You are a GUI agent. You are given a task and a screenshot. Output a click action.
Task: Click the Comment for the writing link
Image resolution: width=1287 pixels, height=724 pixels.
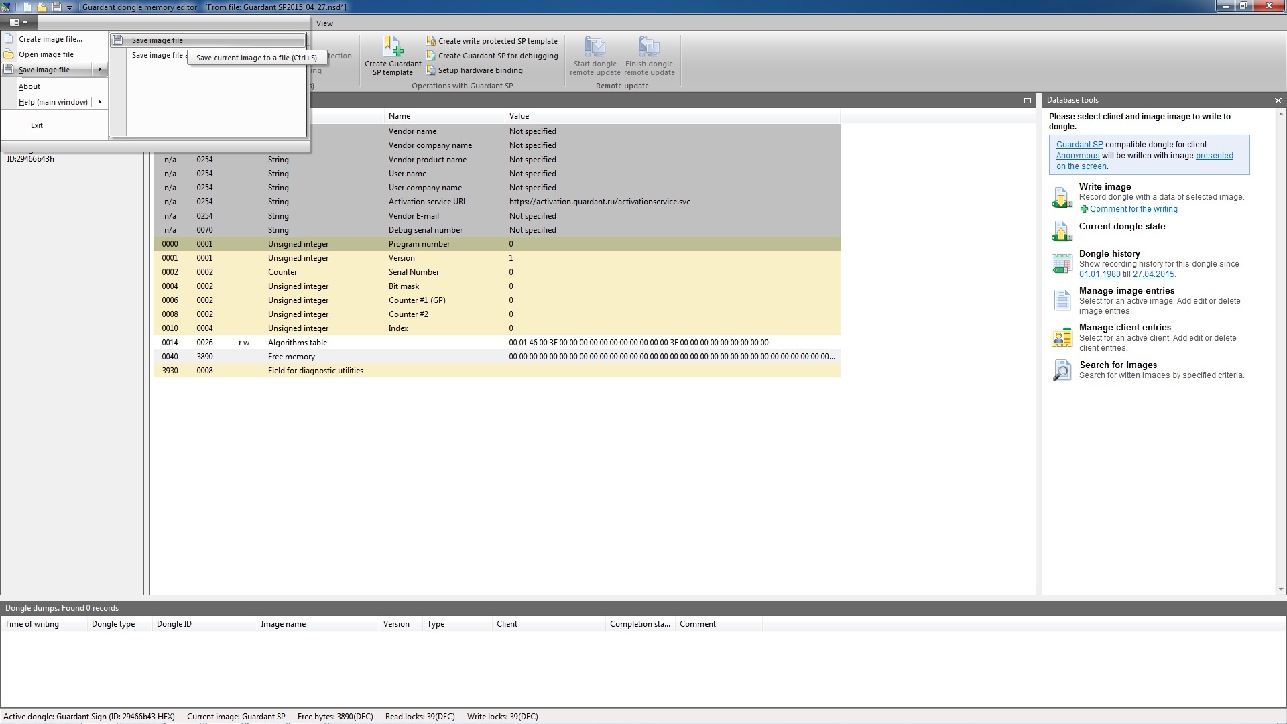[x=1133, y=209]
